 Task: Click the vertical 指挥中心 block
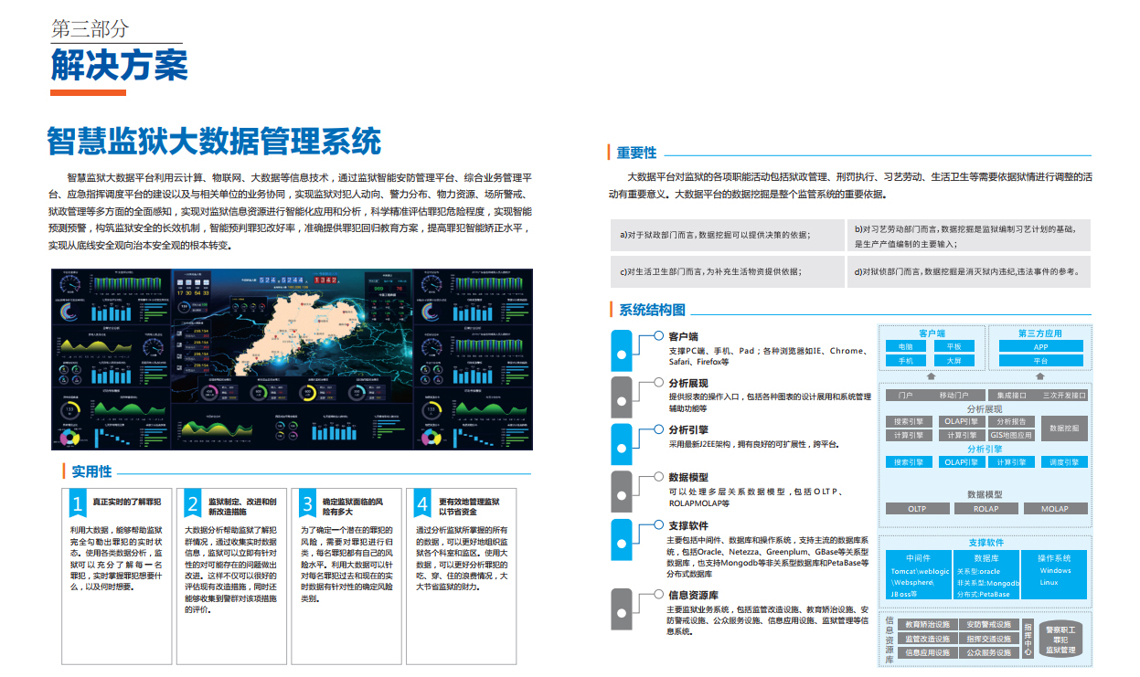(1028, 639)
